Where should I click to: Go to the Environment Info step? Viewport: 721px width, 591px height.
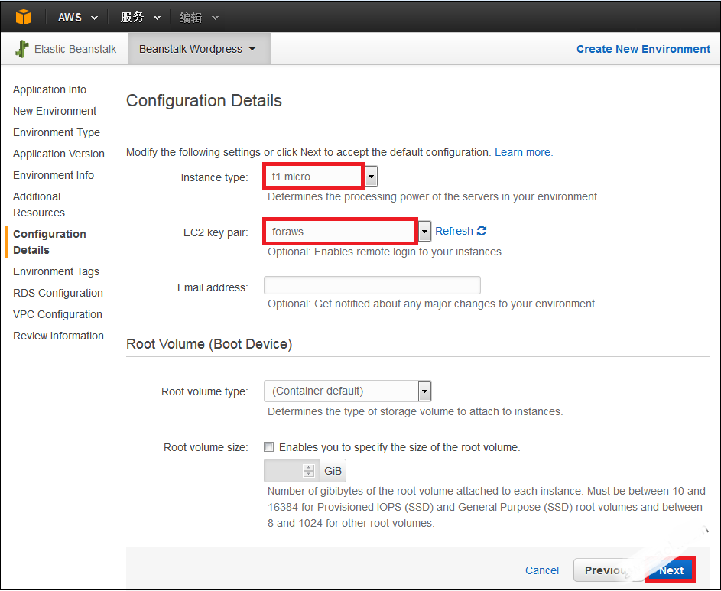point(54,175)
